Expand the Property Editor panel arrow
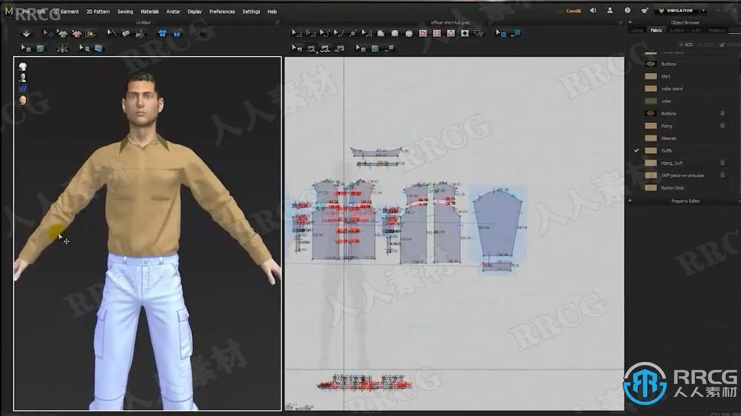The image size is (741, 416). tap(630, 201)
